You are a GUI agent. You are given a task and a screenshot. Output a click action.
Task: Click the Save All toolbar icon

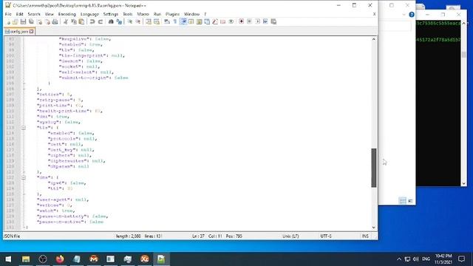point(31,21)
